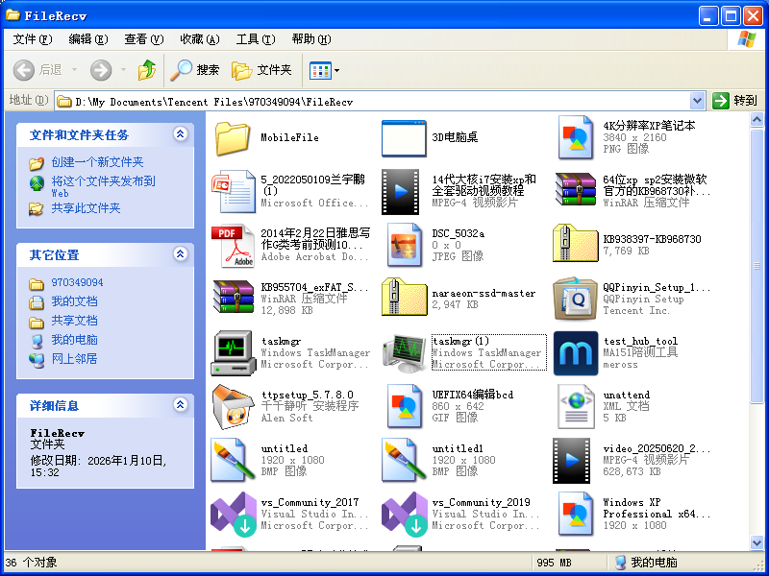The width and height of the screenshot is (769, 576).
Task: Select the vs_Community_2017 installer icon
Action: (x=233, y=514)
